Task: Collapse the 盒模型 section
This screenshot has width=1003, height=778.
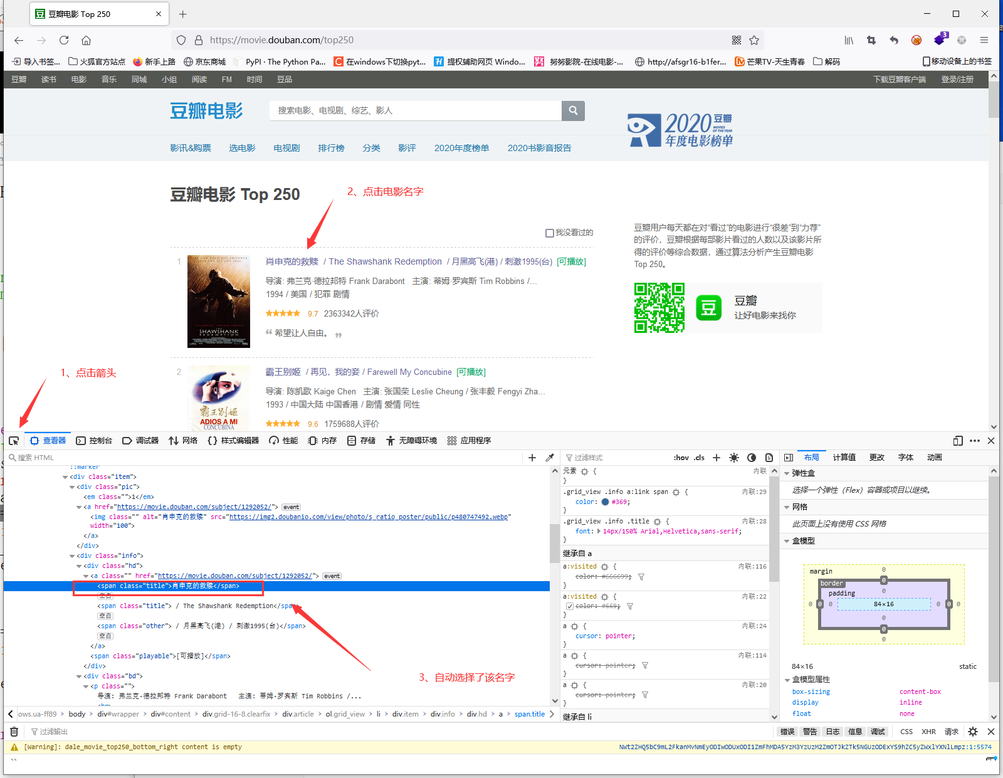Action: (x=787, y=541)
